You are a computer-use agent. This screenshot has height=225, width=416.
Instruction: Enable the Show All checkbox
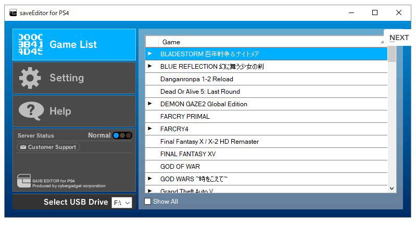pyautogui.click(x=148, y=202)
